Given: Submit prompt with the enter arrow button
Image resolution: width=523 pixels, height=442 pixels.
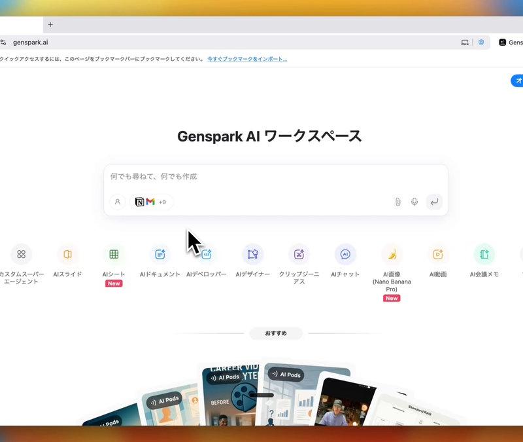Looking at the screenshot, I should tap(434, 202).
